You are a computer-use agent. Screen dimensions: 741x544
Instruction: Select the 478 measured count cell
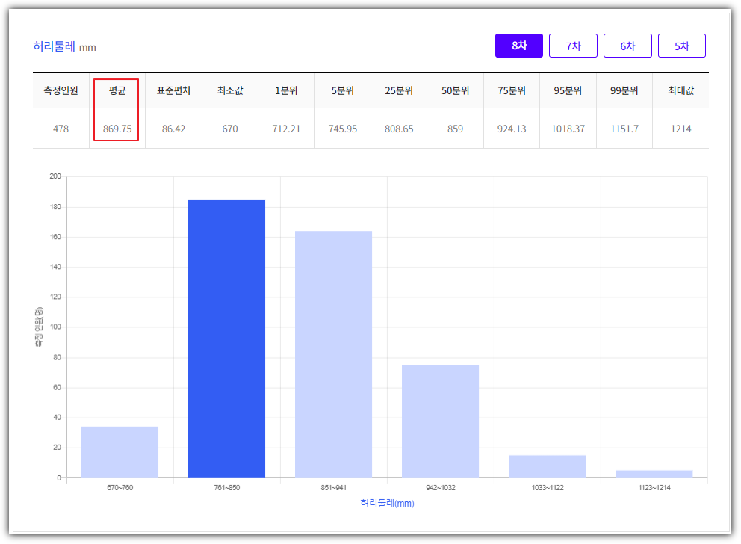pyautogui.click(x=61, y=129)
